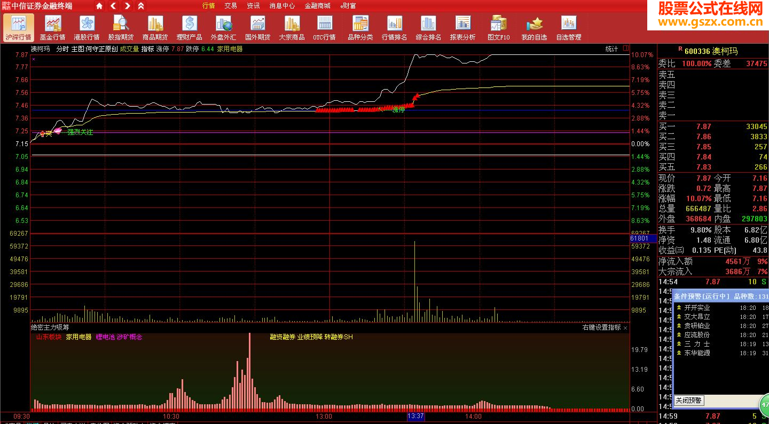
Task: Click 买五 price 7.83 row
Action: pyautogui.click(x=713, y=167)
